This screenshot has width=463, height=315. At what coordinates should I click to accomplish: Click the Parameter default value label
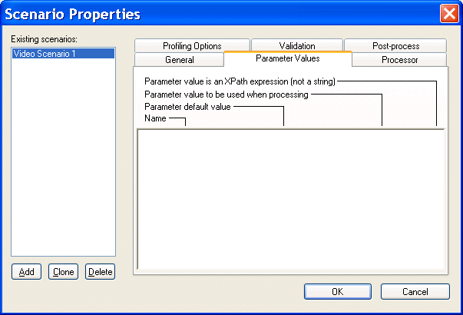187,107
